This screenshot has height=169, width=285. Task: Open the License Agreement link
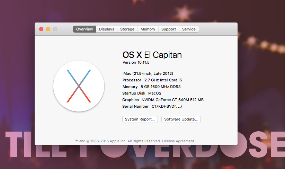click(178, 141)
